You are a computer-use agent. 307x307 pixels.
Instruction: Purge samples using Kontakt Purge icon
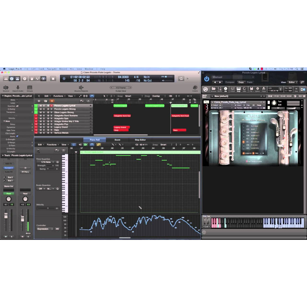(x=264, y=88)
